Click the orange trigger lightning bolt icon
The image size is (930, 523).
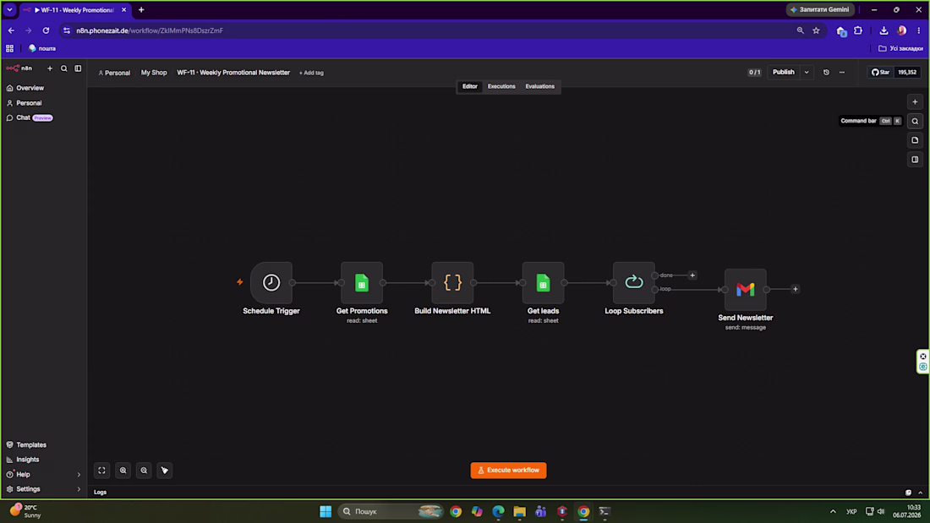[239, 282]
